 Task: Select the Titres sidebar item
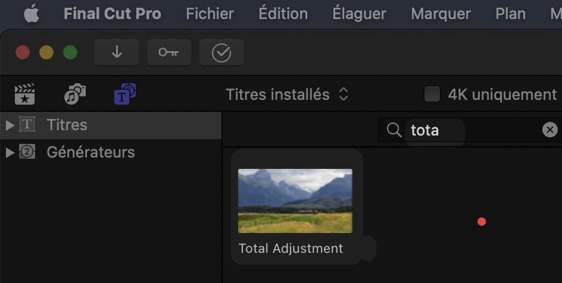[x=67, y=125]
